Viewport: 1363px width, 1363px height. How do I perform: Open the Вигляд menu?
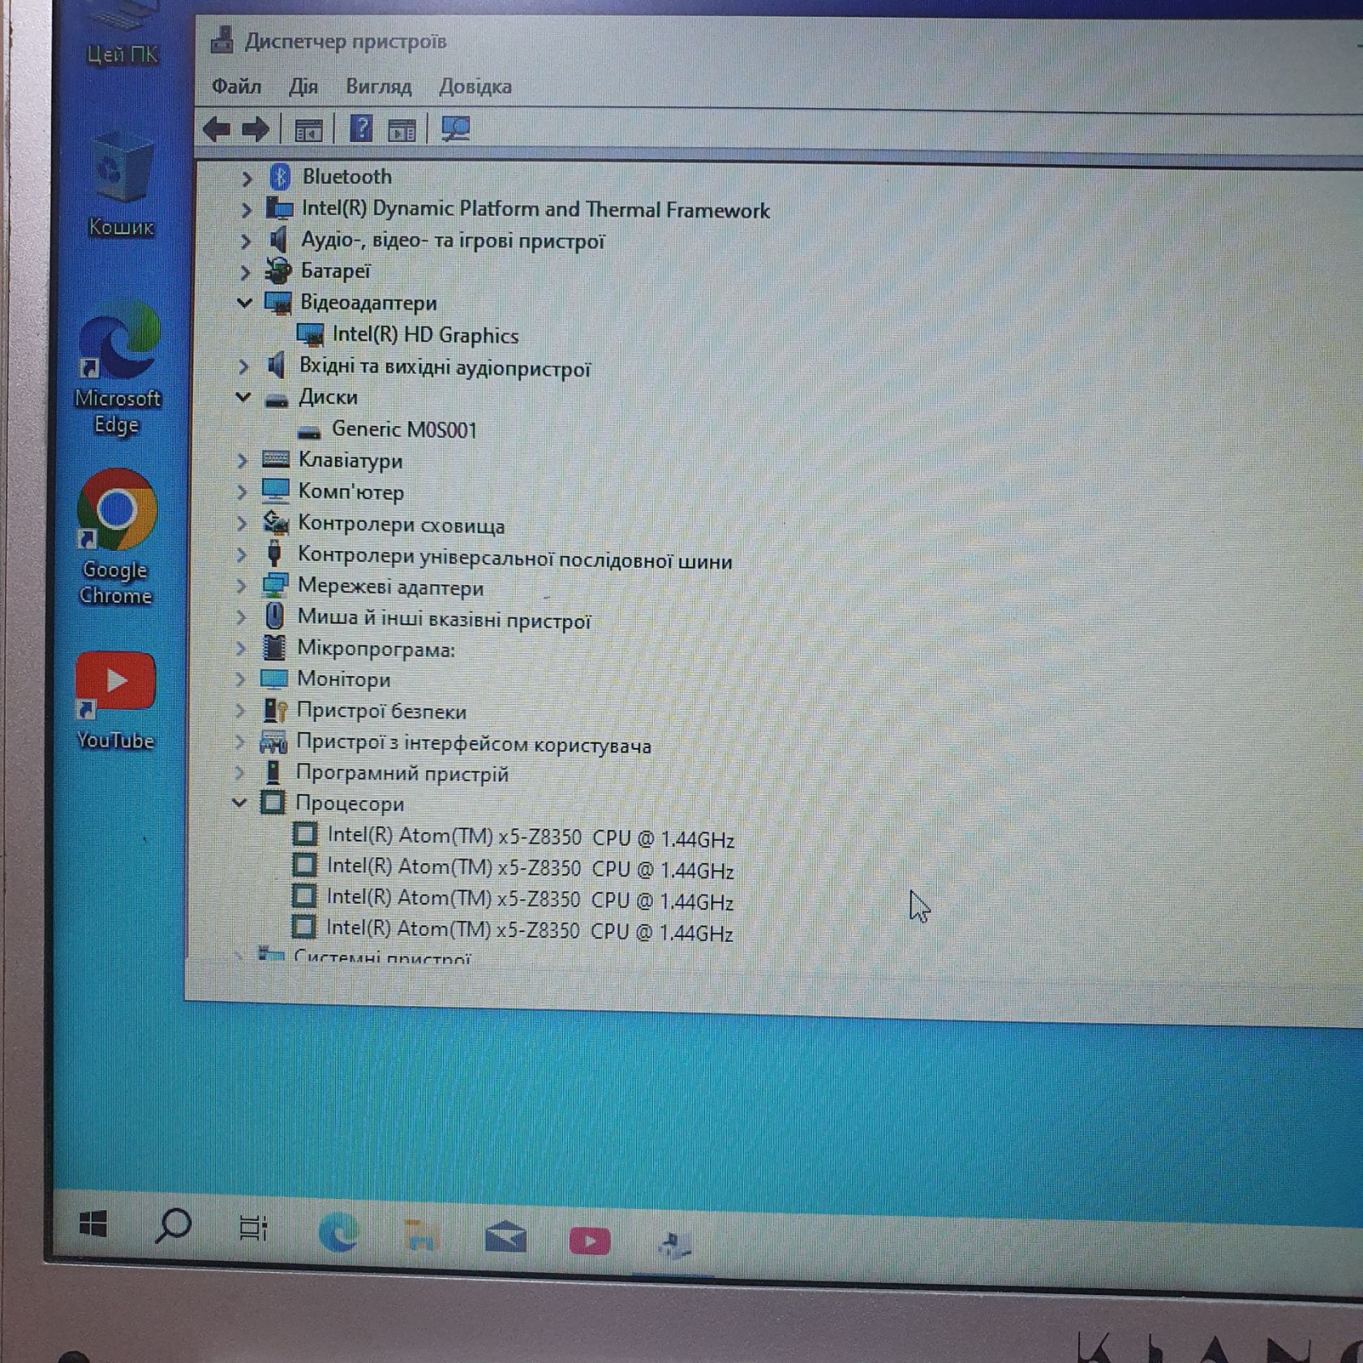(378, 86)
